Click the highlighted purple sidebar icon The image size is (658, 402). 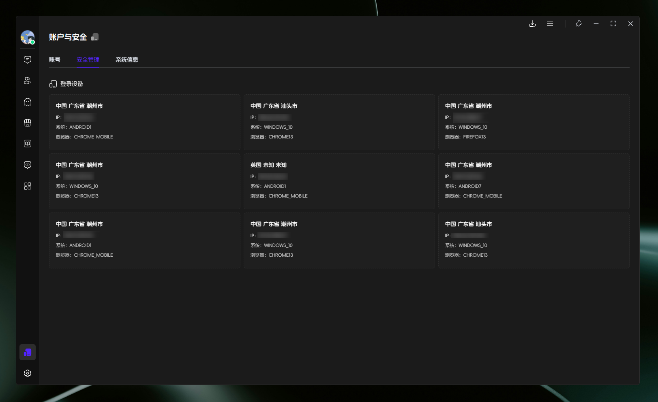[x=28, y=352]
